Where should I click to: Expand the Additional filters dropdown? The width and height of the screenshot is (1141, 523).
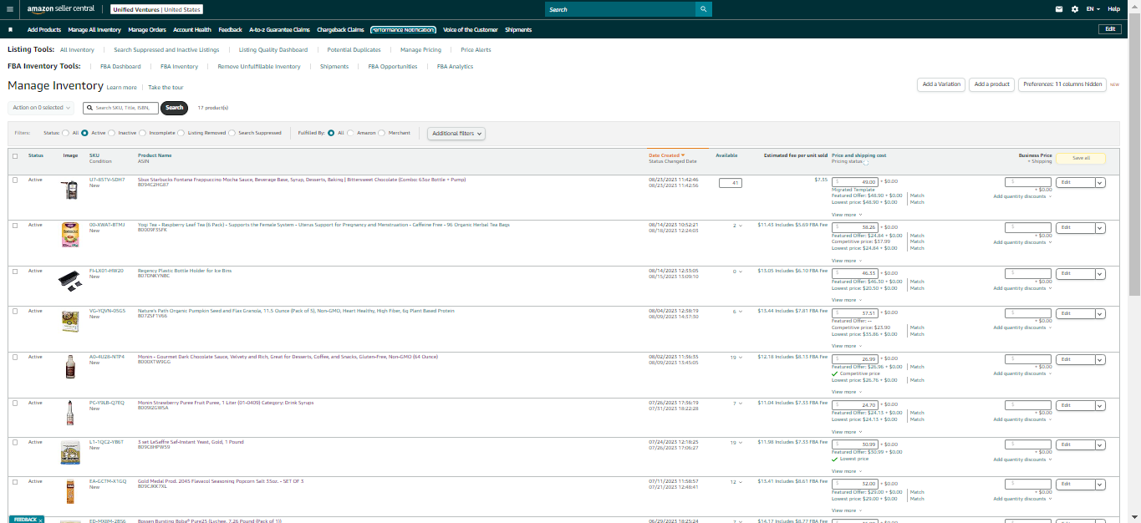click(456, 133)
